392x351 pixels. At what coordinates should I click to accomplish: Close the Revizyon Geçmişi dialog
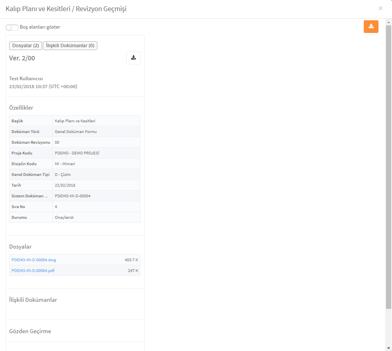click(380, 8)
